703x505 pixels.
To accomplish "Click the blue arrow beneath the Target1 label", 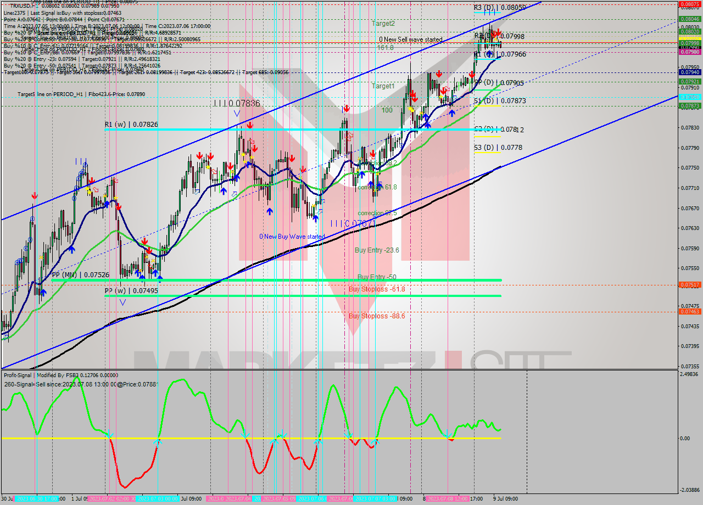I will (426, 117).
